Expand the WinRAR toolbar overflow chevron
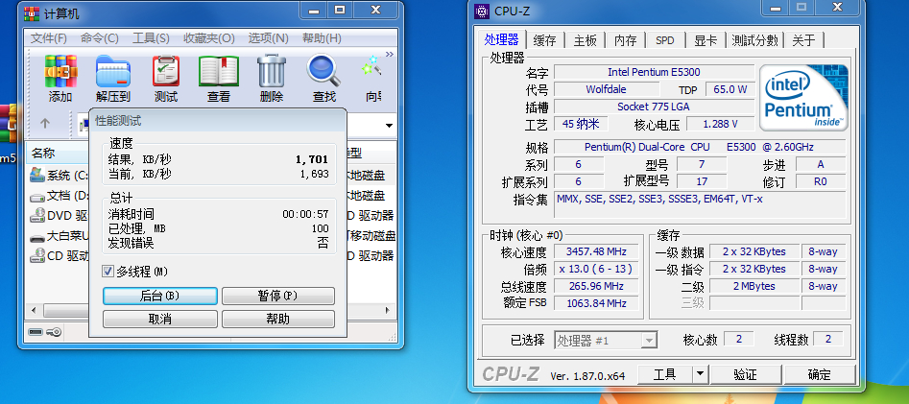The image size is (909, 404). [x=390, y=54]
